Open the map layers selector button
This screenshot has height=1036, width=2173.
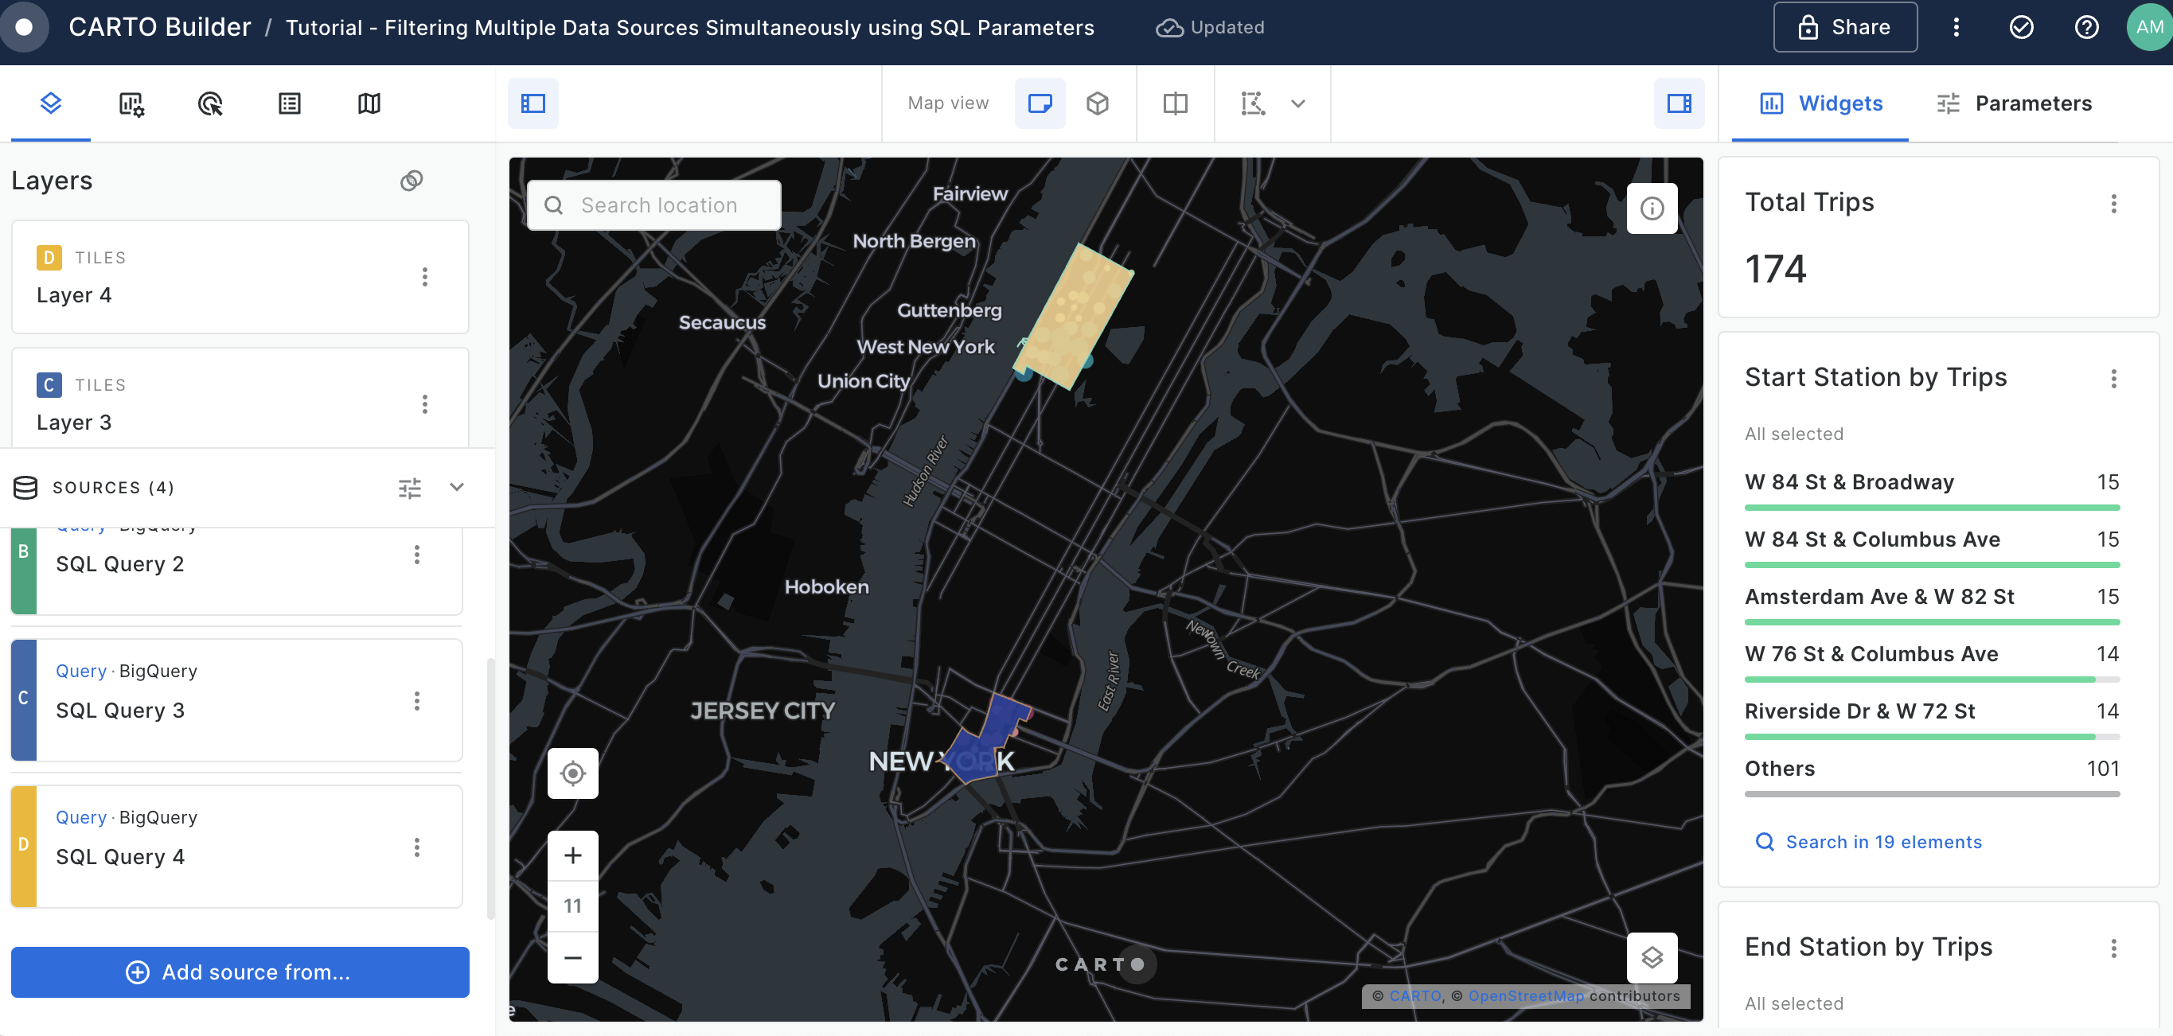pyautogui.click(x=1651, y=957)
